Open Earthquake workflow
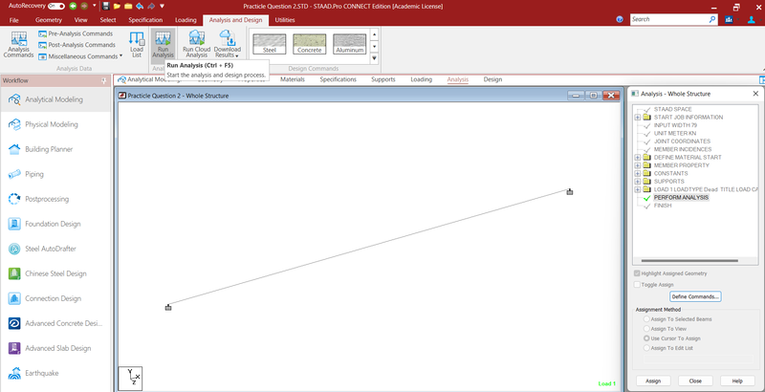 [x=55, y=373]
